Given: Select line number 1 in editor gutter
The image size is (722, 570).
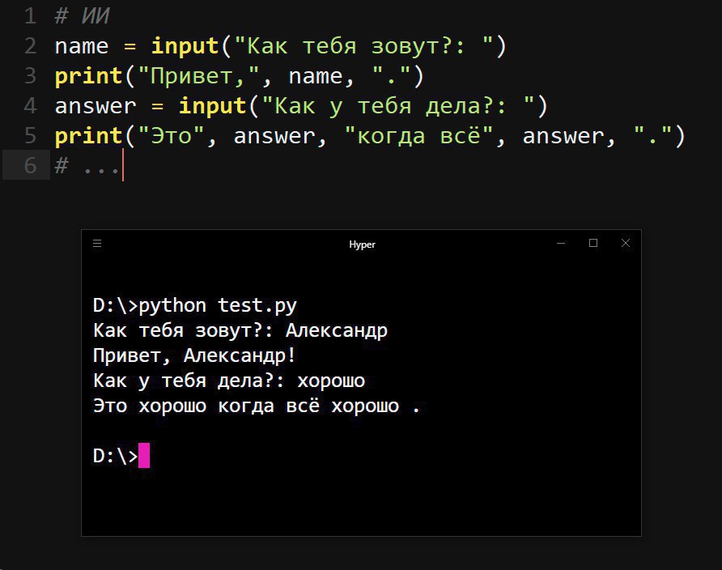Looking at the screenshot, I should pyautogui.click(x=30, y=16).
